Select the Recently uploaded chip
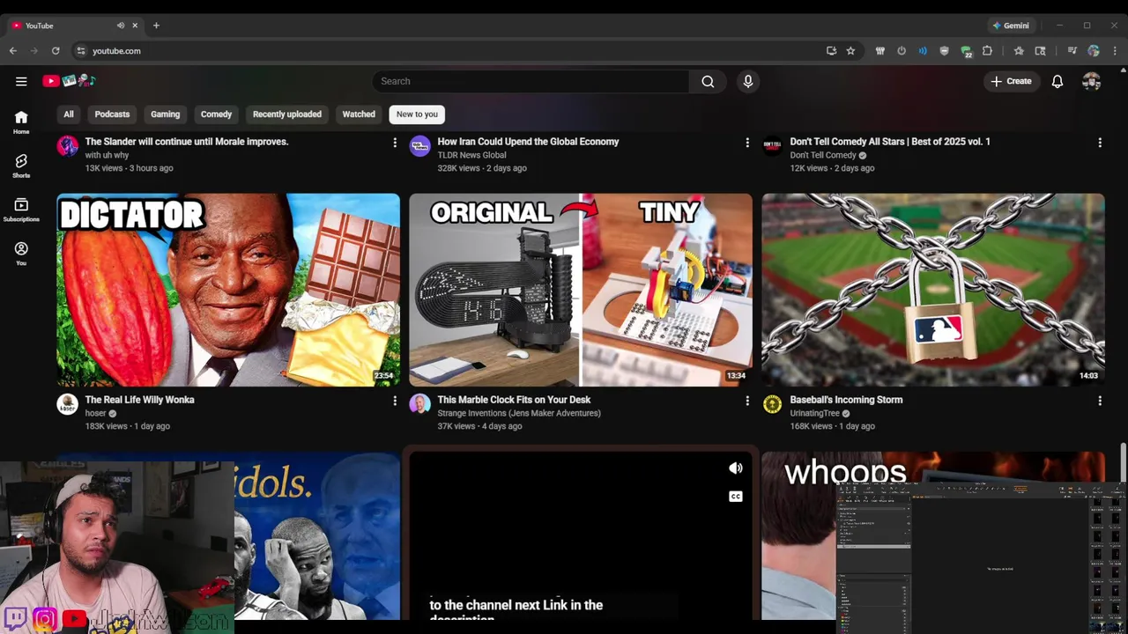 tap(287, 114)
